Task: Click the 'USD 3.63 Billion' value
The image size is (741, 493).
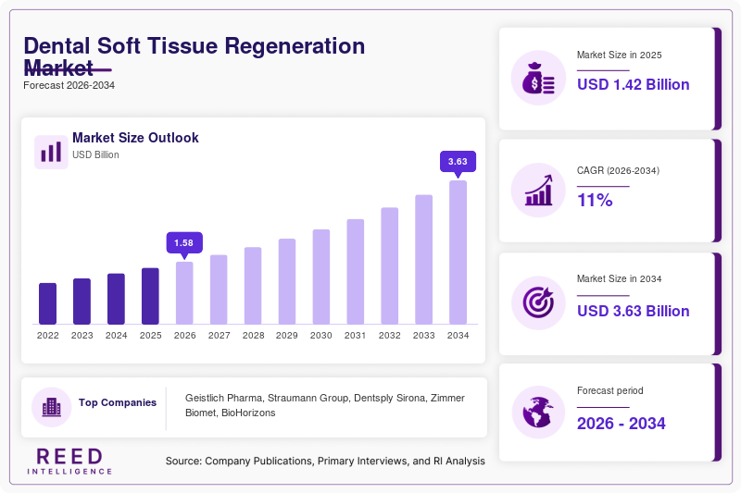Action: point(634,311)
